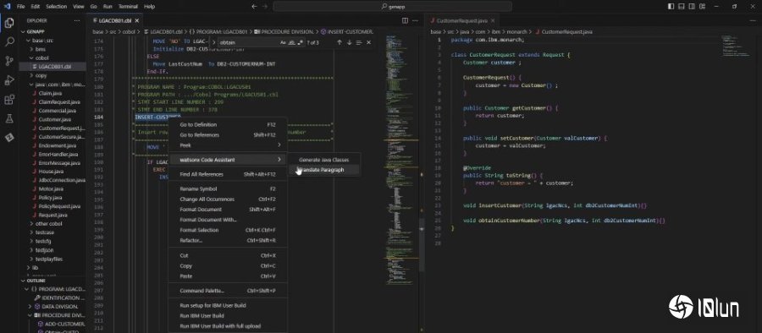762x333 pixels.
Task: Click the genapp command center search box
Action: click(x=392, y=6)
